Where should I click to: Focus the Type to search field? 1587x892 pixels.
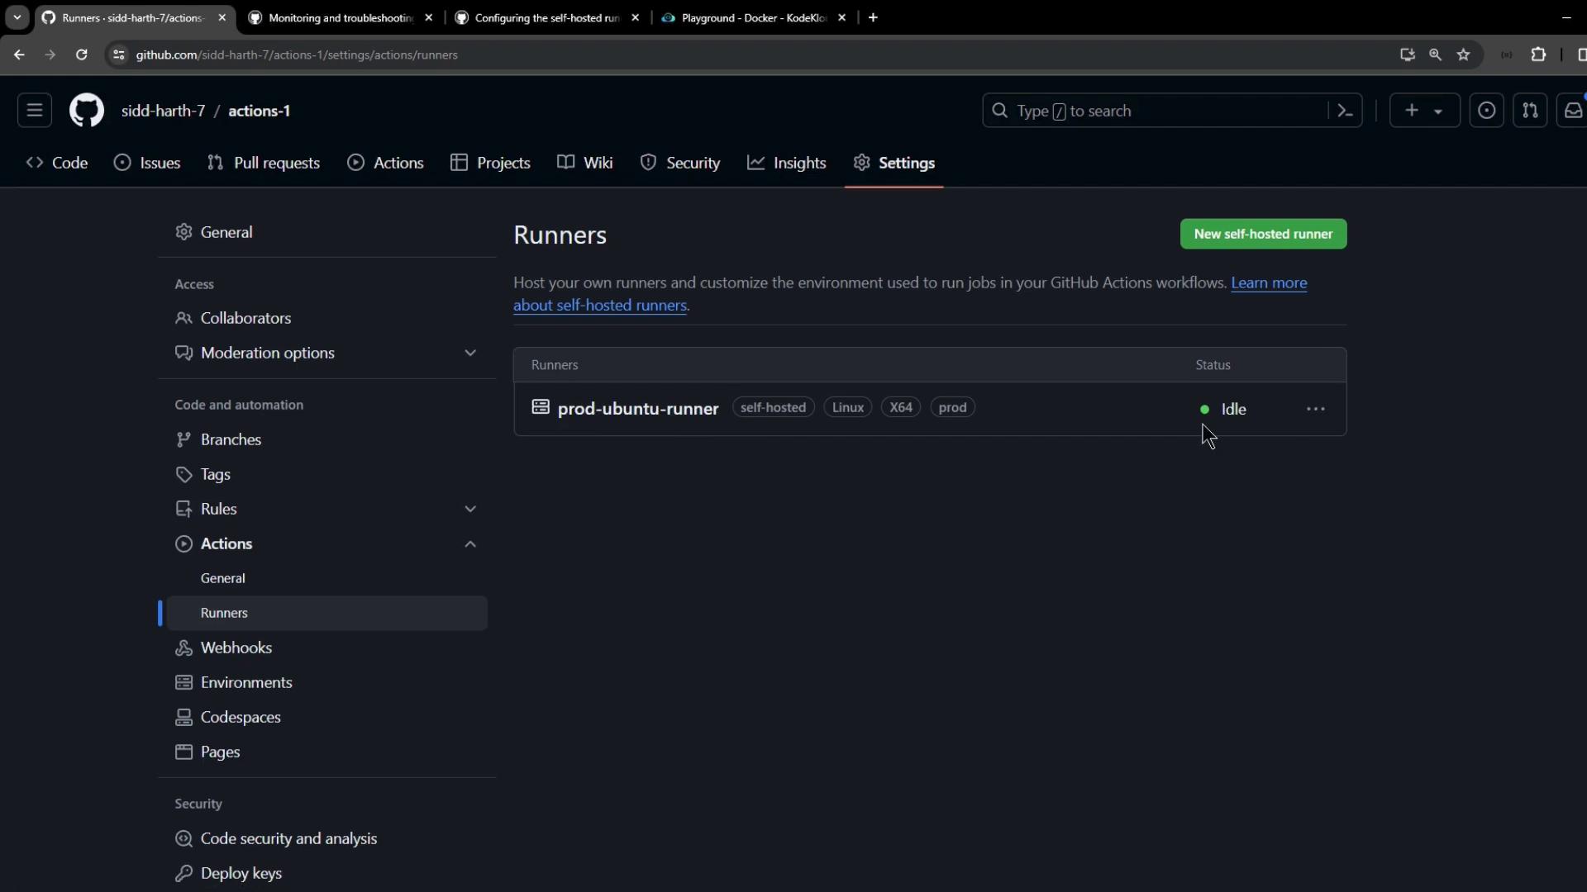(1157, 111)
